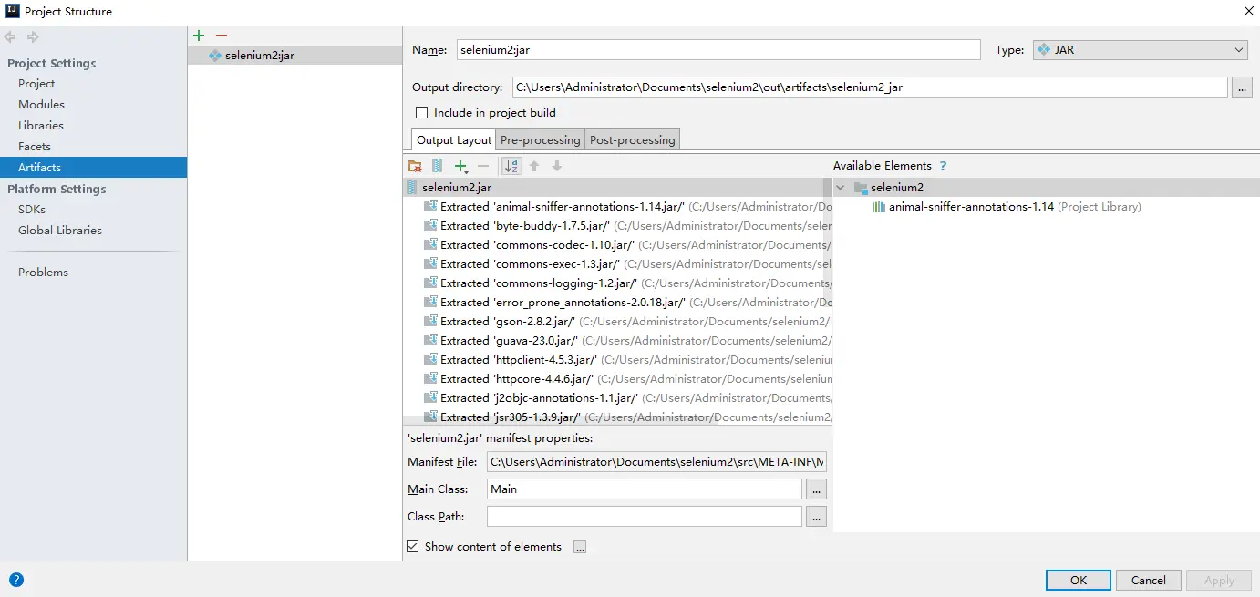1260x597 pixels.
Task: Select Extracted 'jsr305-1.3.9.jar/' row
Action: point(618,417)
